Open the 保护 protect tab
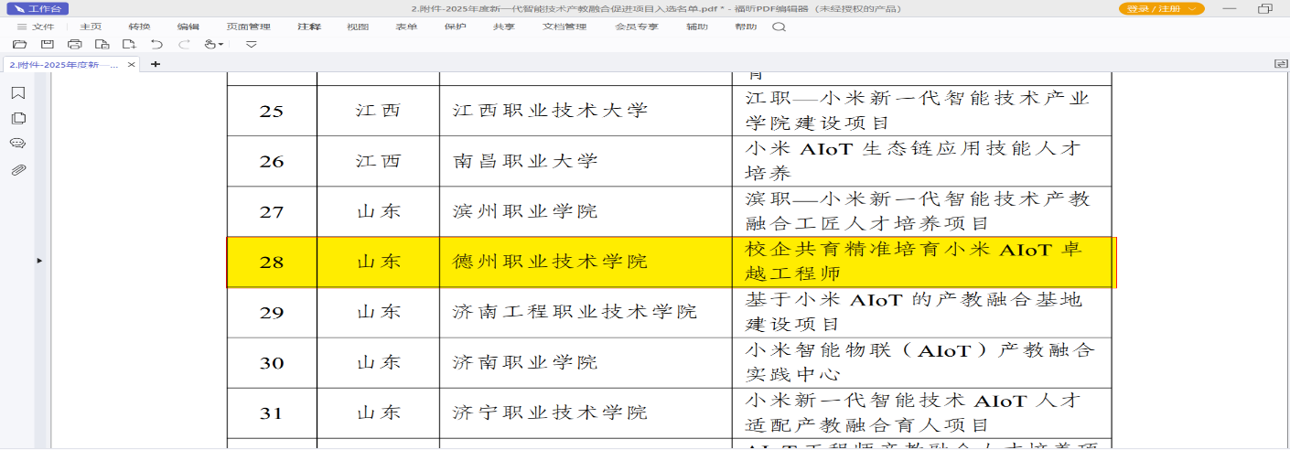Viewport: 1290px width, 450px height. (x=455, y=27)
